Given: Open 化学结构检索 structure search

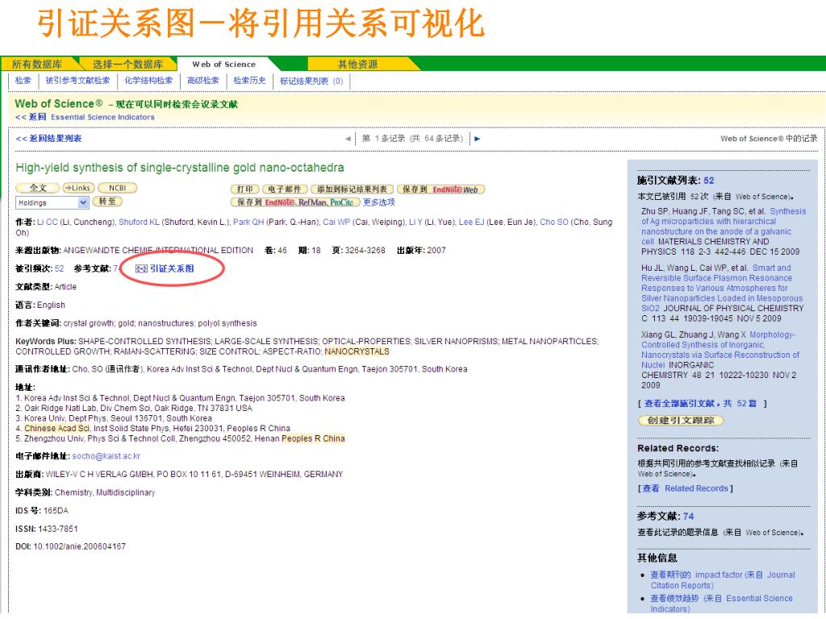Looking at the screenshot, I should point(148,81).
